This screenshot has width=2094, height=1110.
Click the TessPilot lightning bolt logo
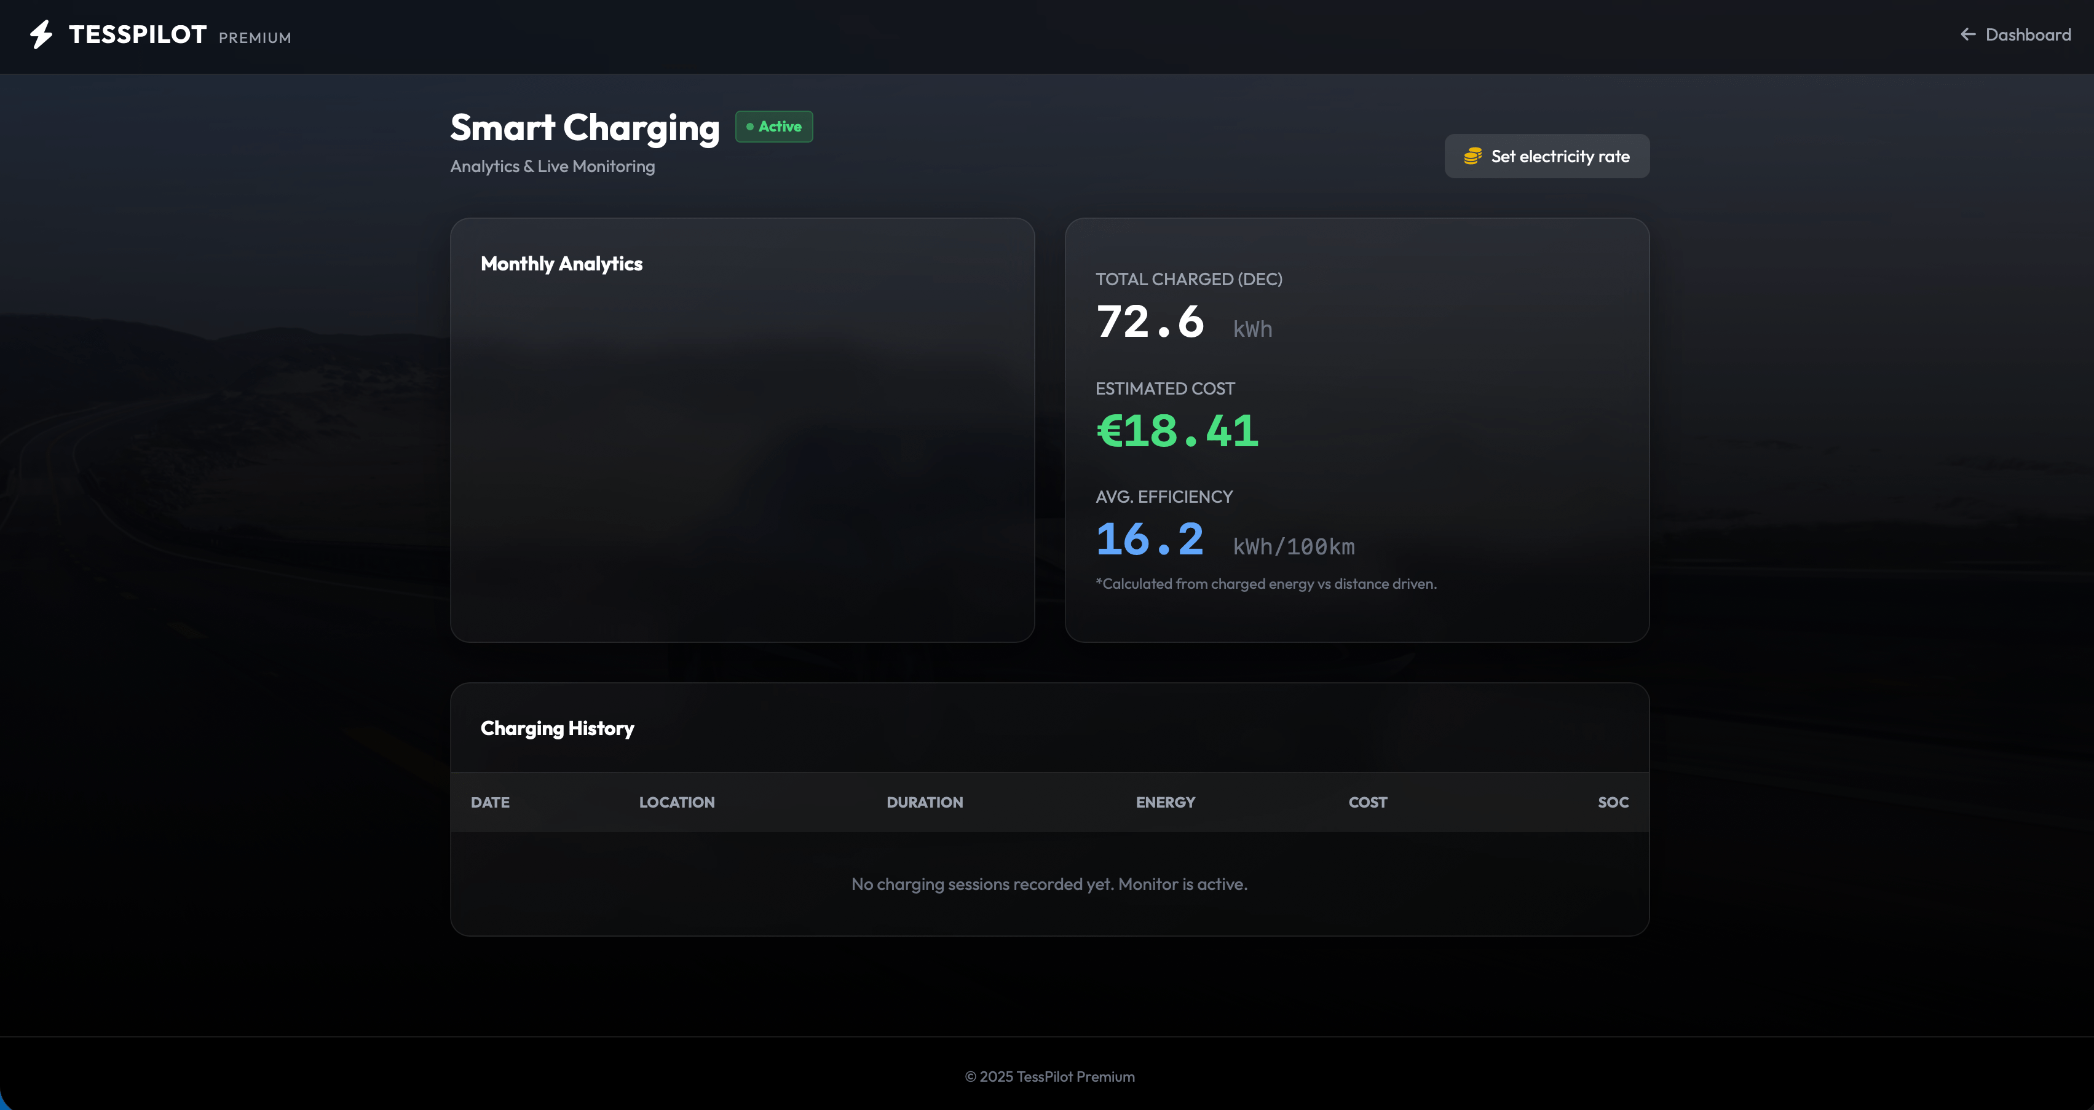40,35
